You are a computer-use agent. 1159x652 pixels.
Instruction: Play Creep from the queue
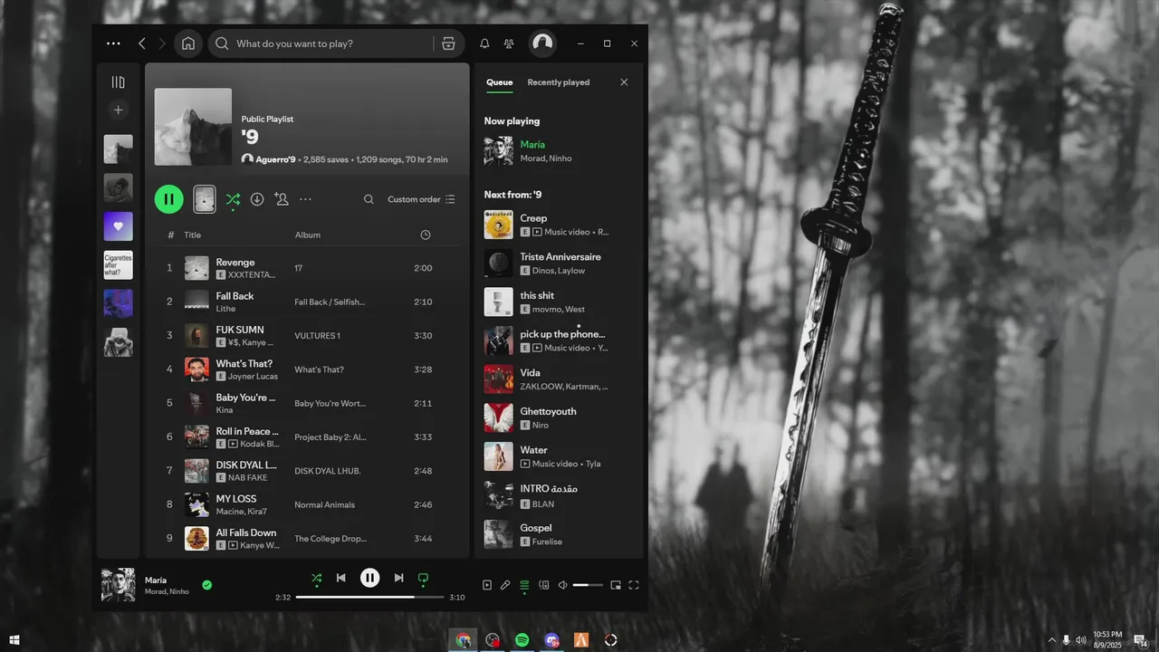[558, 225]
